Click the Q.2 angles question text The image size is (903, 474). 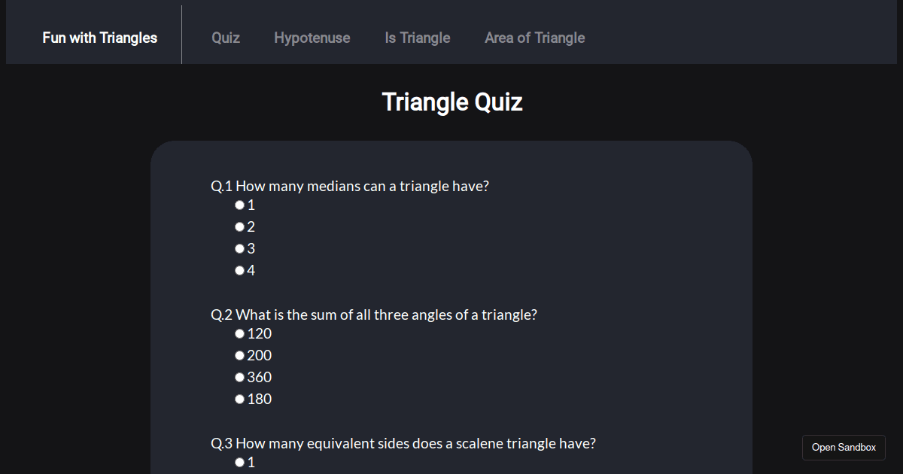point(375,314)
